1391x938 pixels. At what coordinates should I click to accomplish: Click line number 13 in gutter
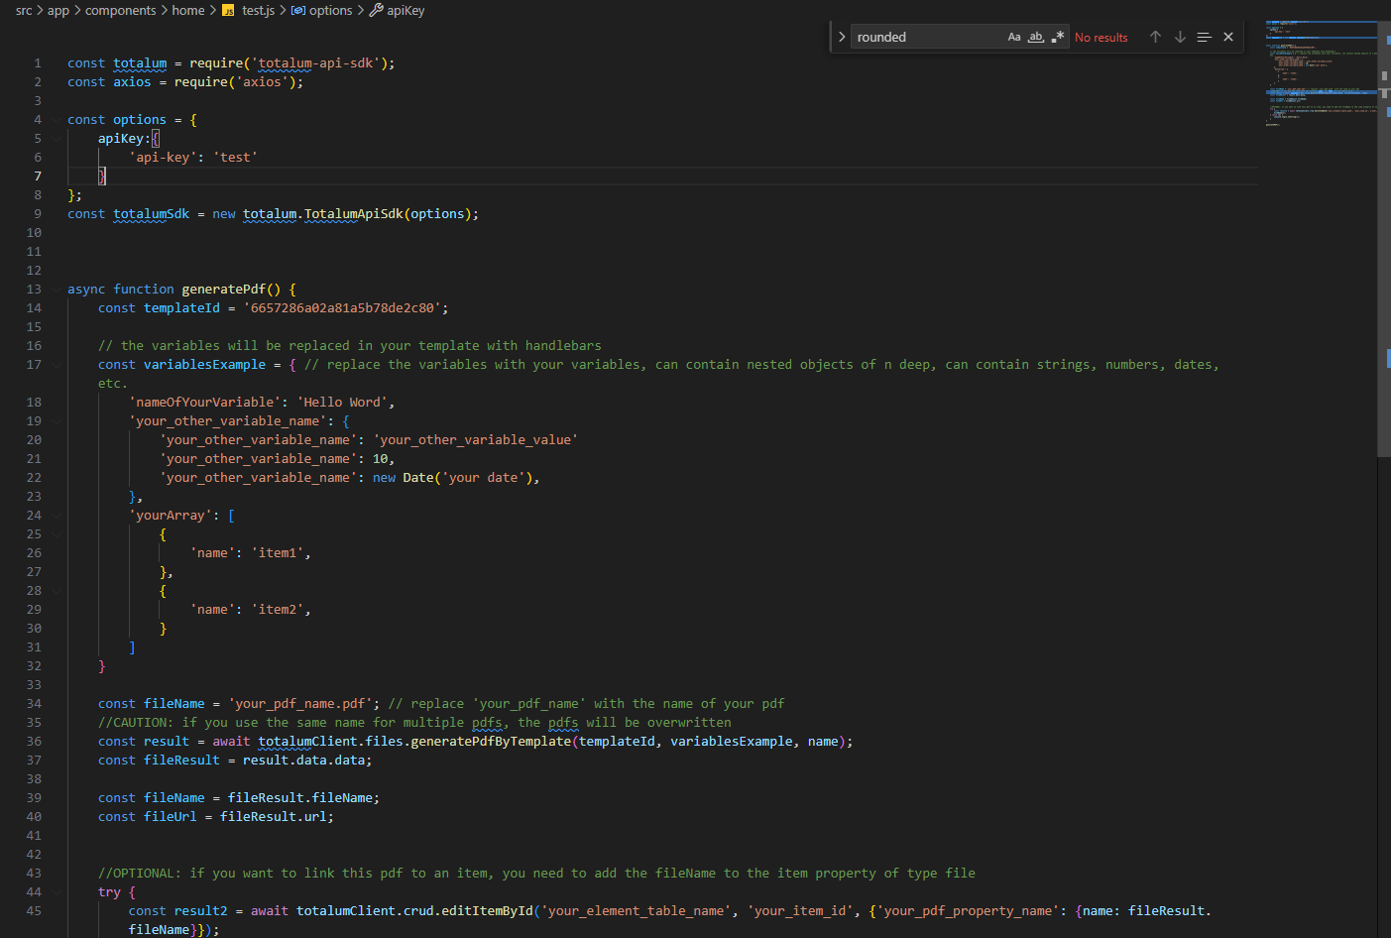click(x=34, y=290)
